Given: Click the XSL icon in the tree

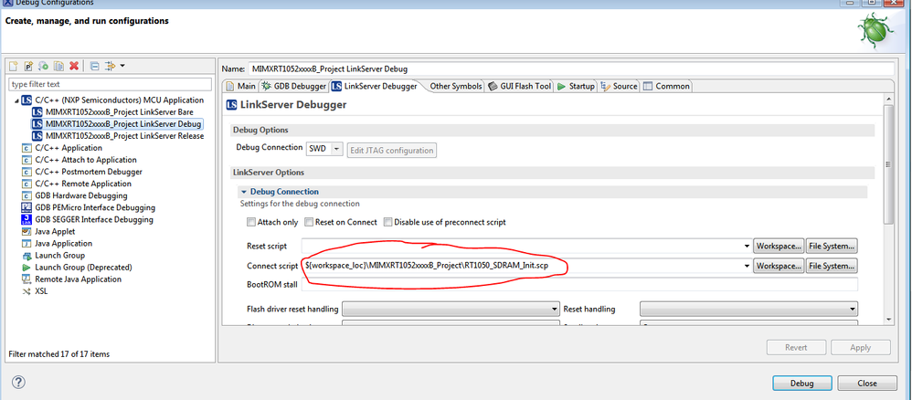Looking at the screenshot, I should 27,290.
